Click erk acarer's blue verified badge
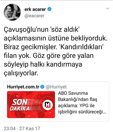 pos(49,9)
